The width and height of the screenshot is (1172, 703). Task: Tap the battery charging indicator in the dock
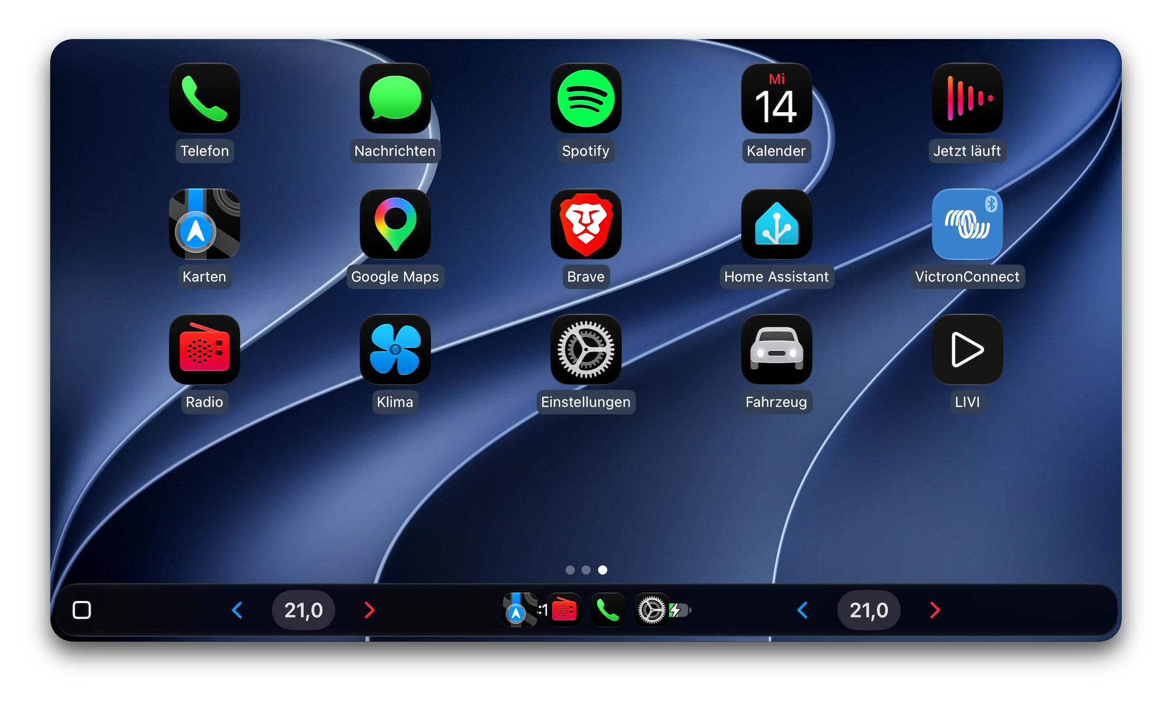(x=680, y=610)
